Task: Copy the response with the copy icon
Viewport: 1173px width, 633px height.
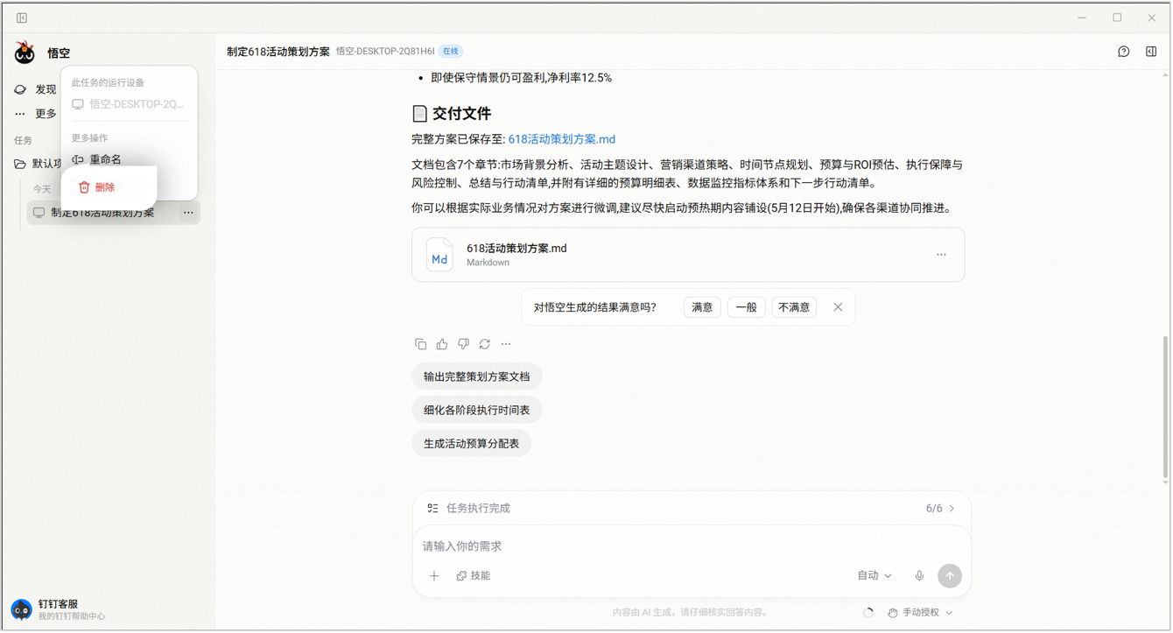Action: (x=421, y=344)
